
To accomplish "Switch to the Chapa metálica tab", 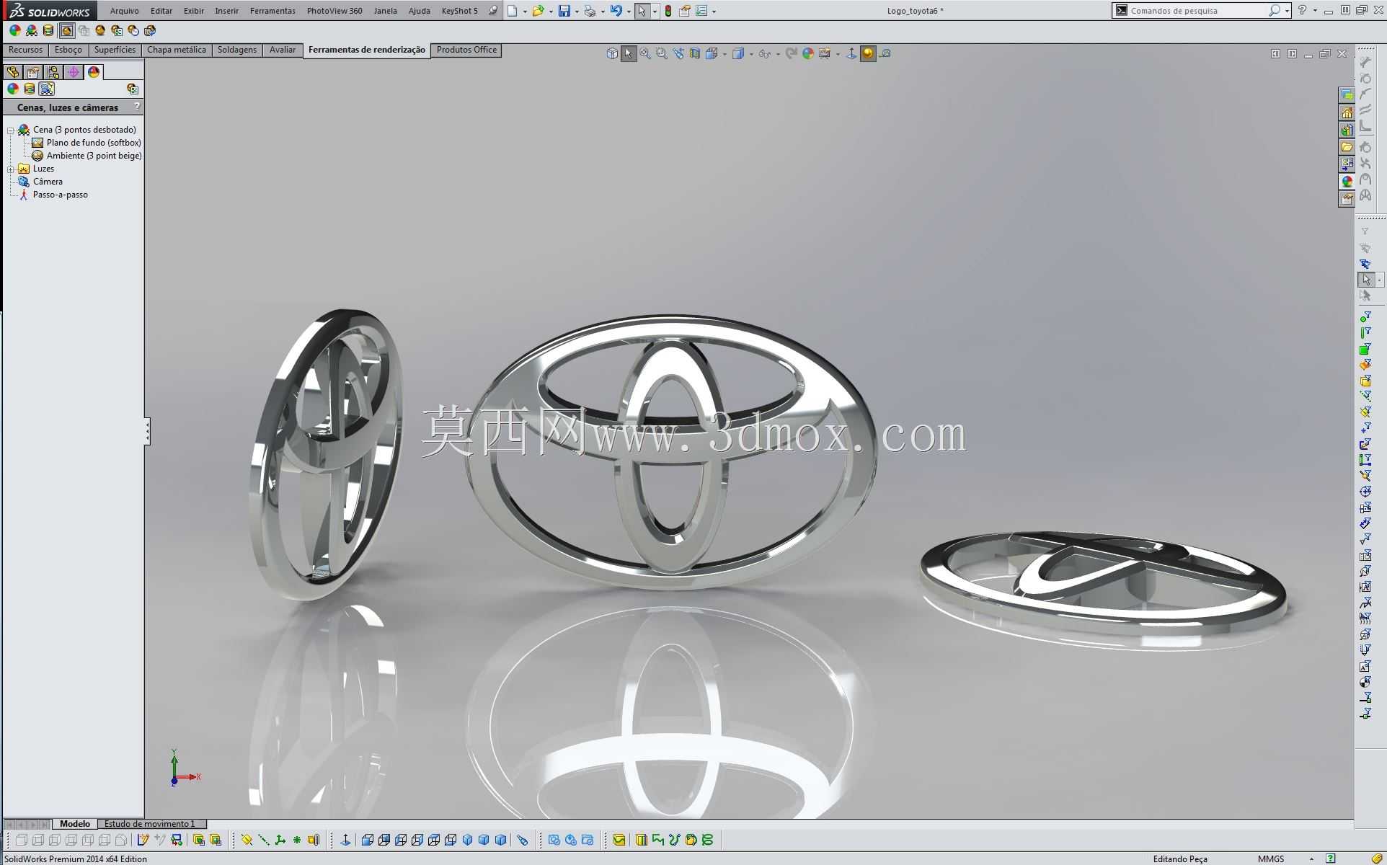I will (177, 50).
